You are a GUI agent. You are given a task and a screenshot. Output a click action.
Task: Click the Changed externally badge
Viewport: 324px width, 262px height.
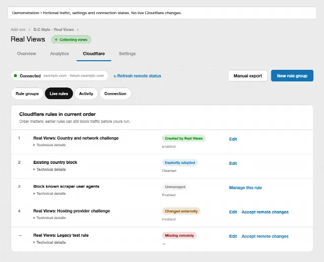181,211
